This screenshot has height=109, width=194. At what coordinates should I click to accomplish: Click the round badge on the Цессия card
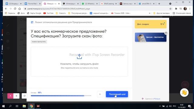[166, 33]
